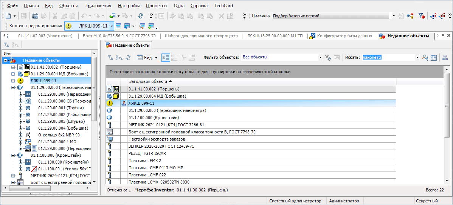Screen dimensions: 453x205
Task: Click the Print icon in the toolbar
Action: 35,16
